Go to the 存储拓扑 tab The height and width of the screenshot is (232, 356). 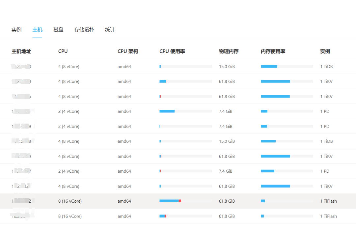click(x=84, y=30)
